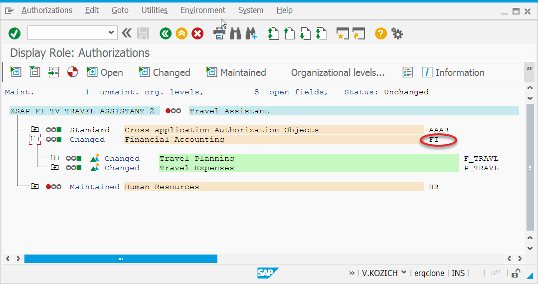Collapse command field with double-chevron icon
This screenshot has width=538, height=284.
tap(127, 33)
